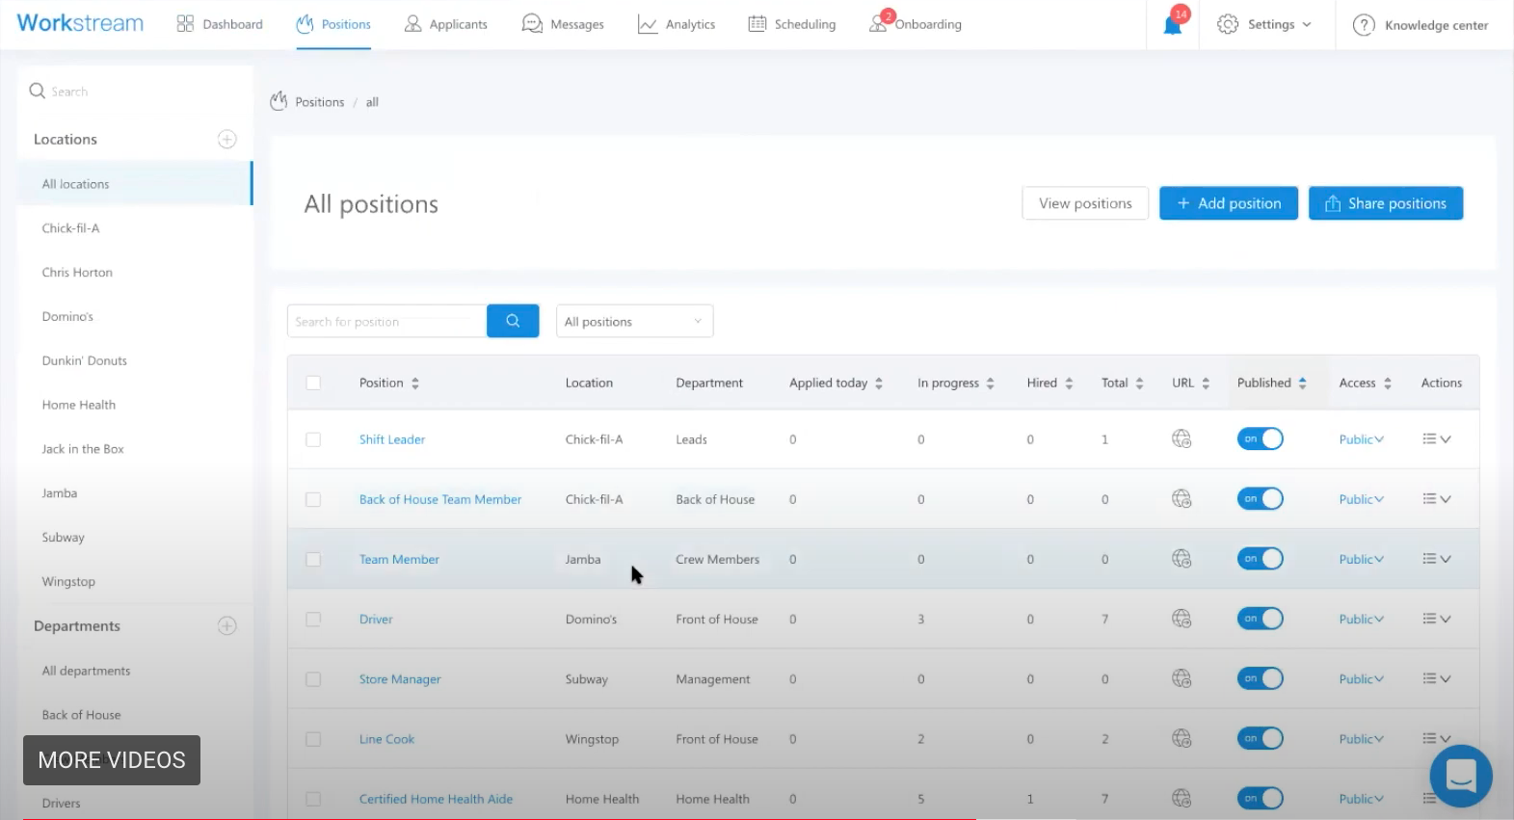The width and height of the screenshot is (1514, 820).
Task: Expand the Public access dropdown for Line Cook
Action: (1361, 740)
